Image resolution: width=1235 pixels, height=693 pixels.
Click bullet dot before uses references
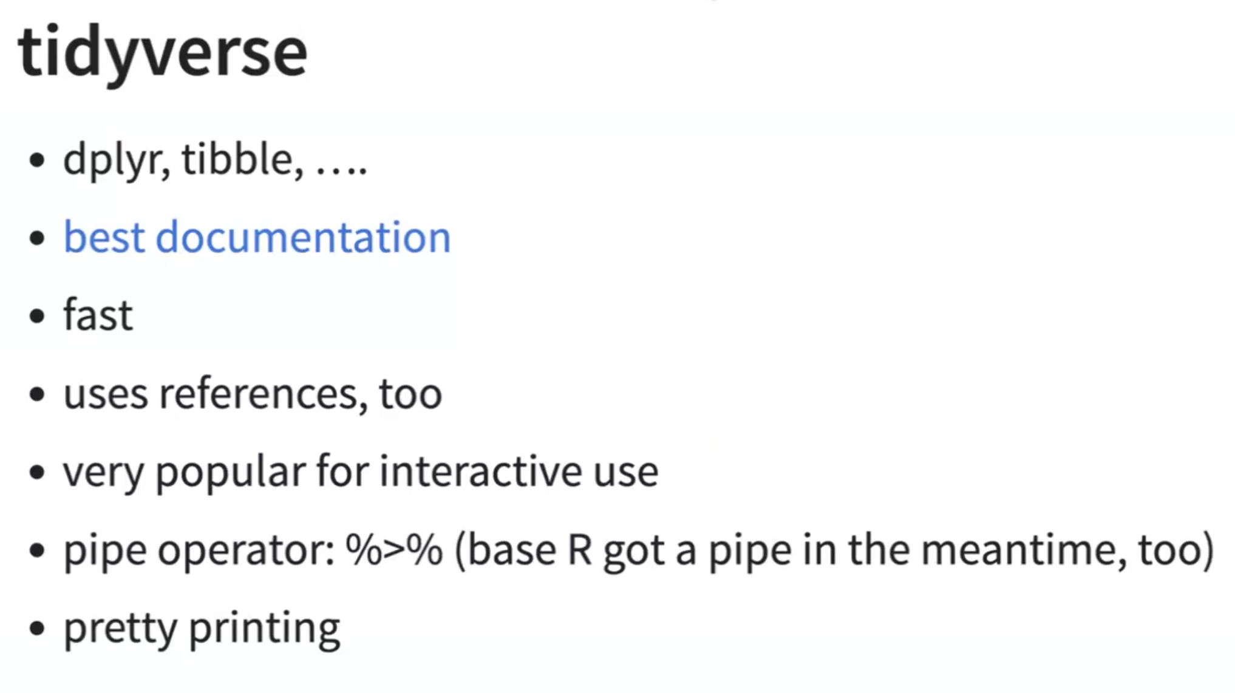click(x=37, y=394)
